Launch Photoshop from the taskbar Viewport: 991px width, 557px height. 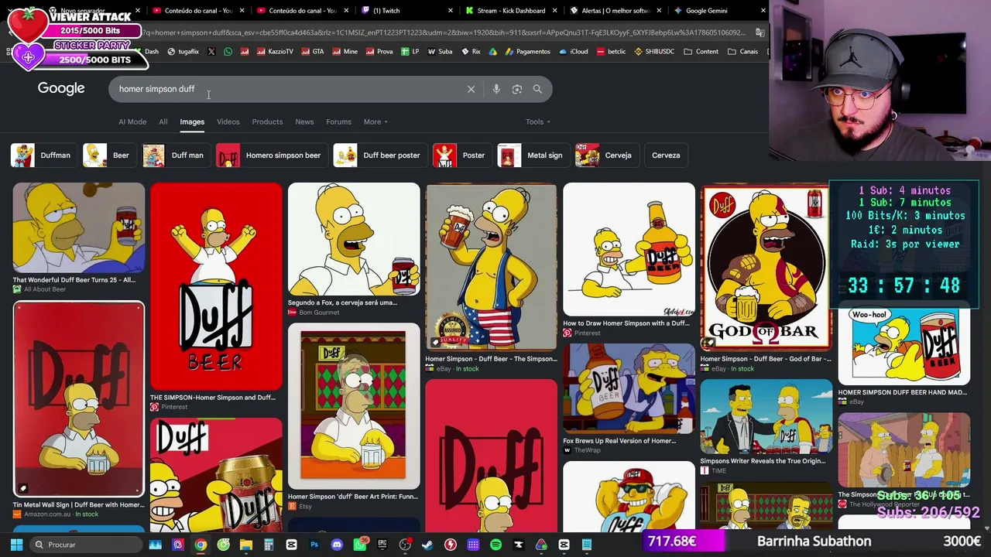[314, 545]
